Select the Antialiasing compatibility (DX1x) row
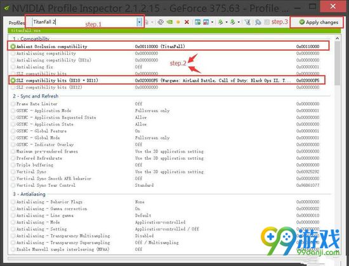 [x=168, y=60]
